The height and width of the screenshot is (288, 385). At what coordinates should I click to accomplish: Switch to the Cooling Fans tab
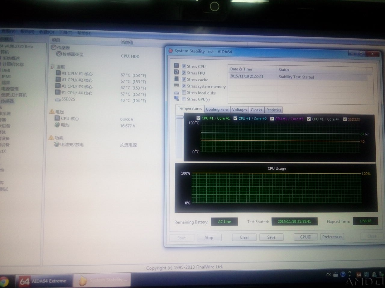click(x=217, y=109)
